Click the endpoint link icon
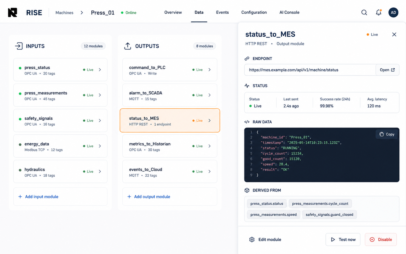The width and height of the screenshot is (406, 254). click(247, 59)
